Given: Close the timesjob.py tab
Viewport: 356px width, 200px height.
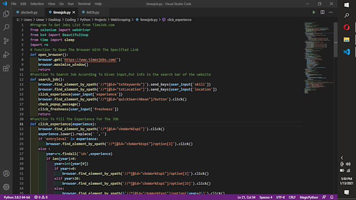Looking at the screenshot, I should point(74,12).
